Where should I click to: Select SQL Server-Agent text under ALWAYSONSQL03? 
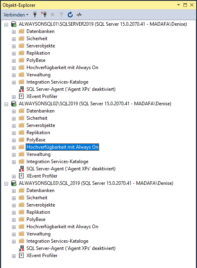click(x=71, y=248)
